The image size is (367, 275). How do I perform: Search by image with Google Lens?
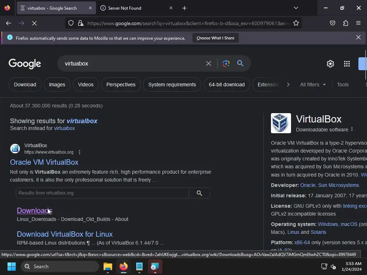pyautogui.click(x=226, y=63)
